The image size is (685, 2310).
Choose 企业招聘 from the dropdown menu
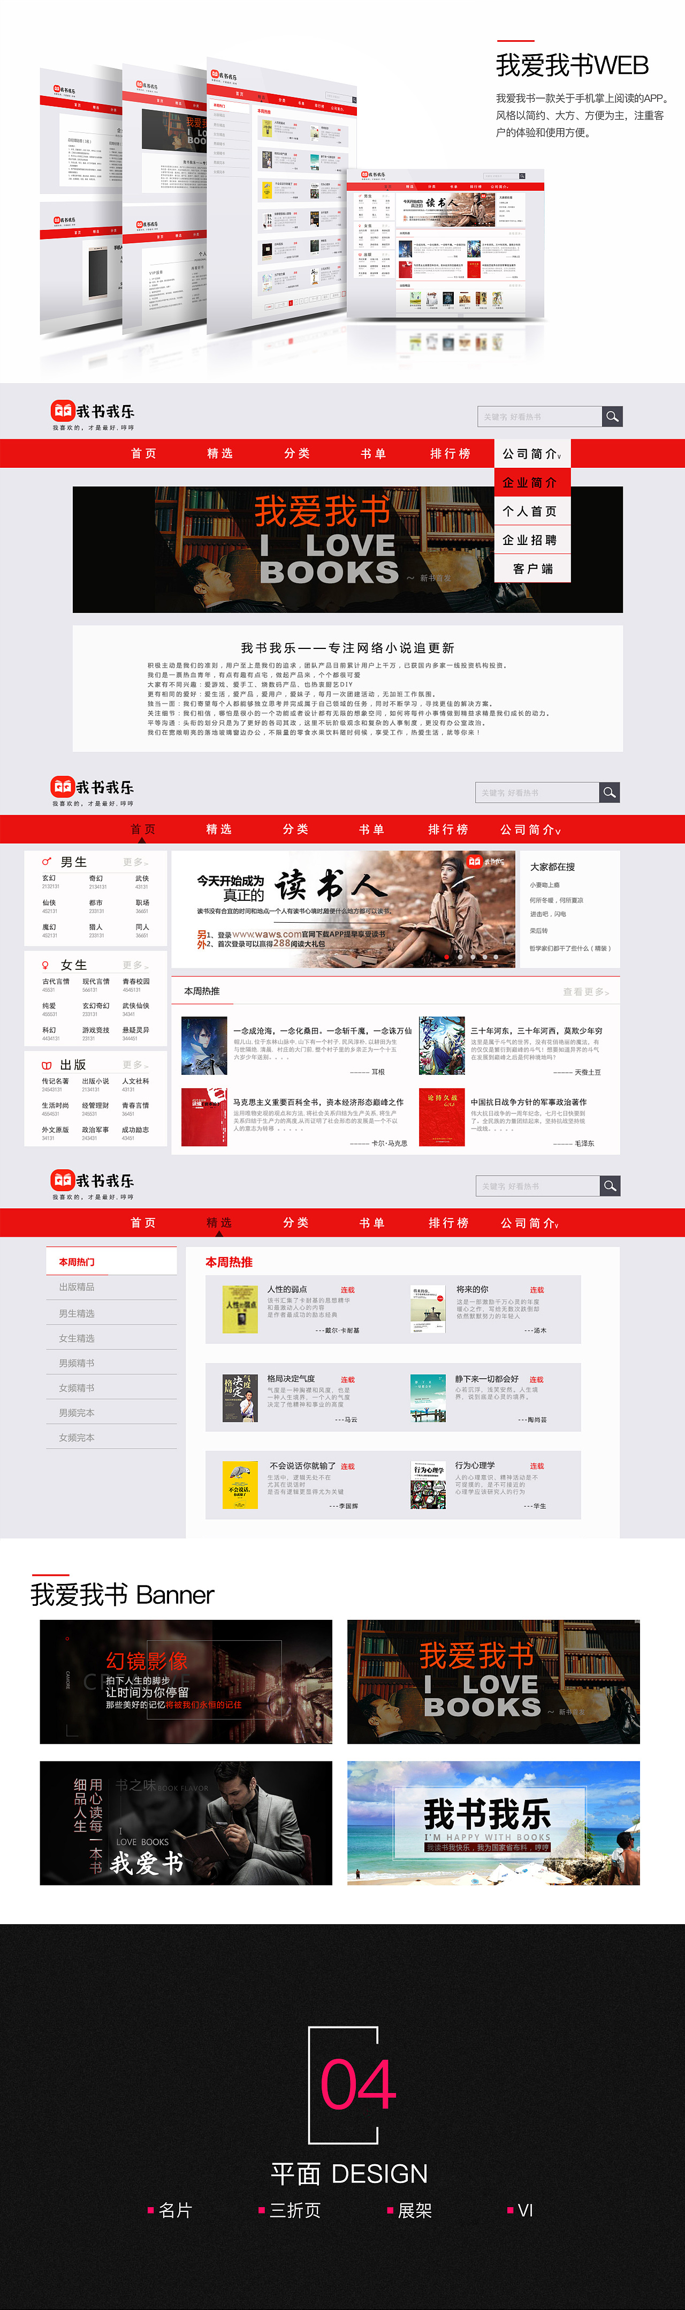click(x=532, y=540)
